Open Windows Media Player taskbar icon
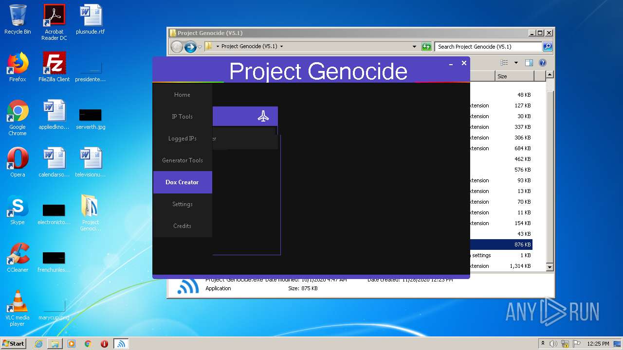The height and width of the screenshot is (350, 623). 72,344
